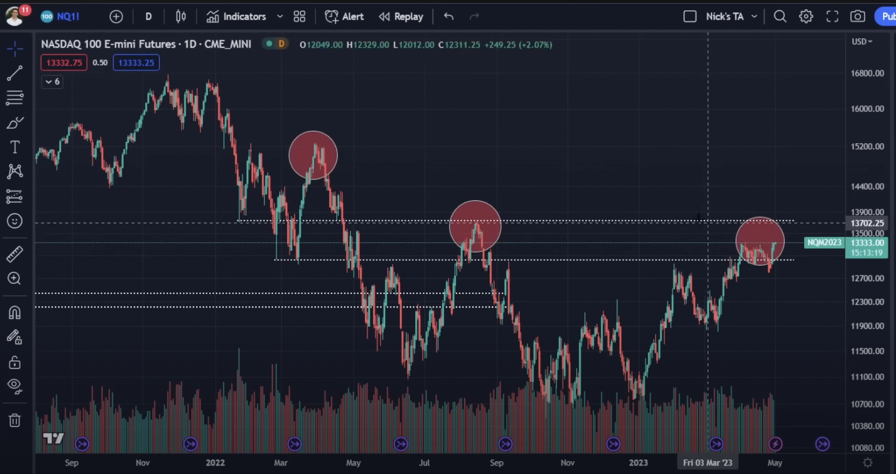Create a new Alert
The image size is (896, 474).
pos(344,17)
